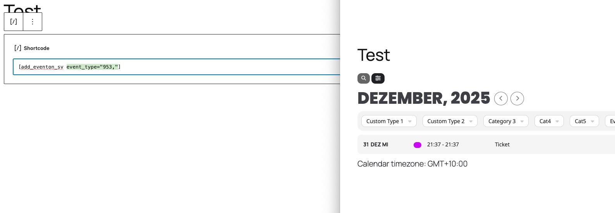Viewport: 615px width, 213px height.
Task: Click the Test page title in preview
Action: coord(373,55)
